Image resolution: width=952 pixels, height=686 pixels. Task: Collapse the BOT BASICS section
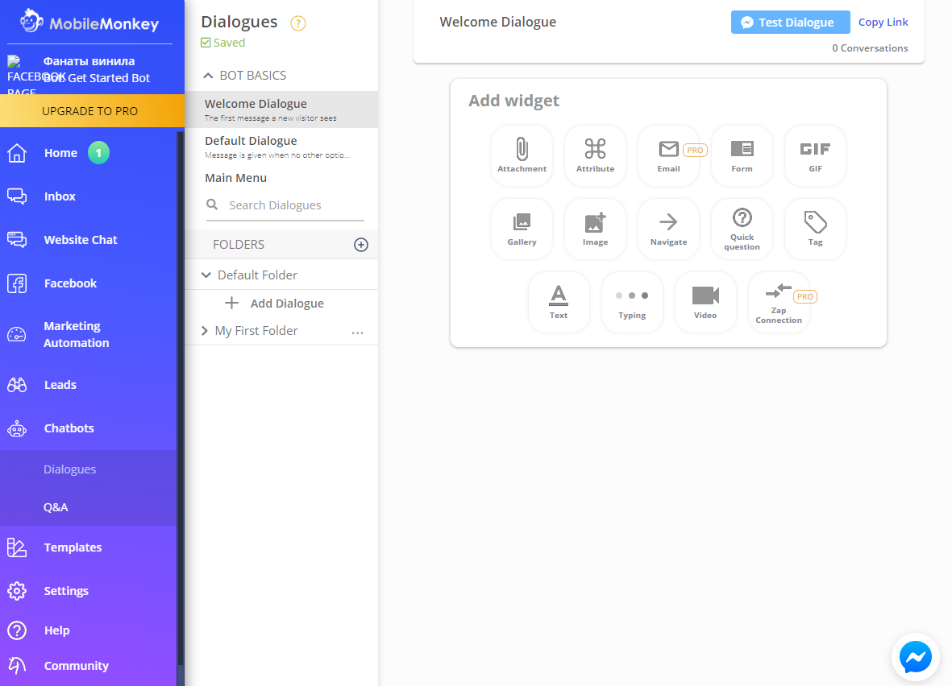207,76
